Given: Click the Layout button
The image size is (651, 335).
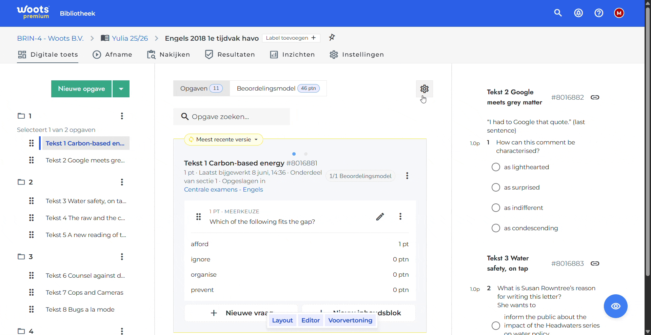Looking at the screenshot, I should (x=282, y=320).
